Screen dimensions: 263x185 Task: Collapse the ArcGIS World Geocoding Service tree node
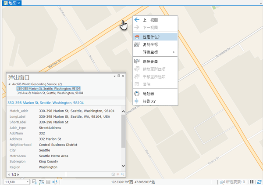click(10, 84)
